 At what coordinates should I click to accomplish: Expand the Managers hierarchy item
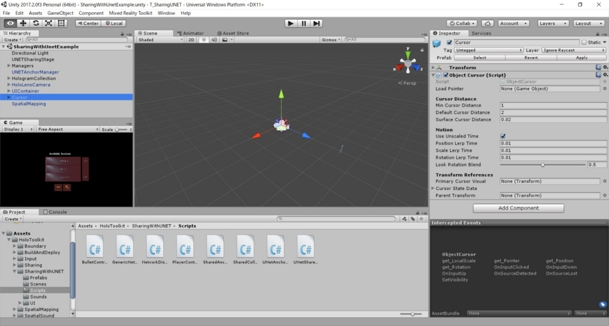tap(9, 66)
